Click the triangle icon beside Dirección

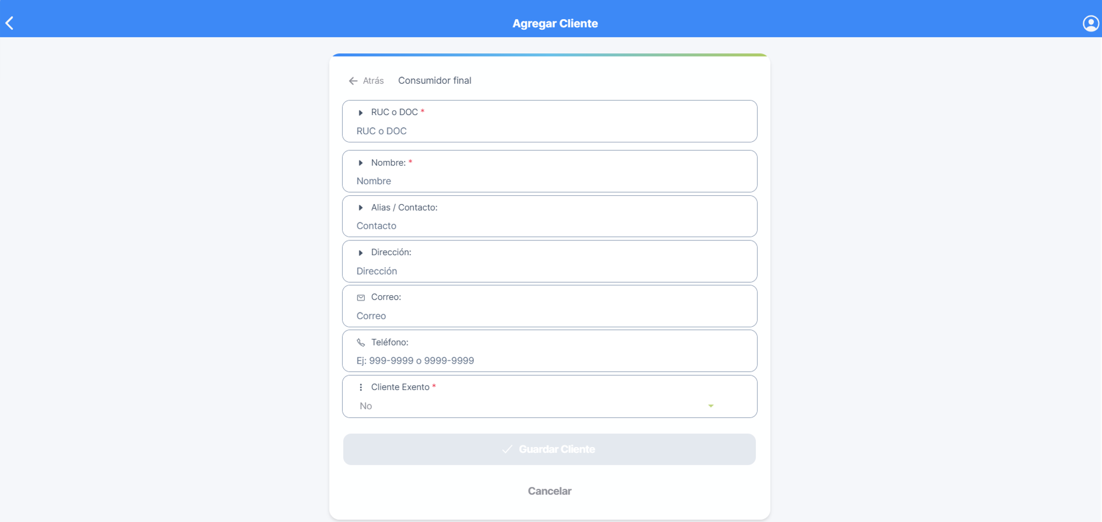(361, 253)
